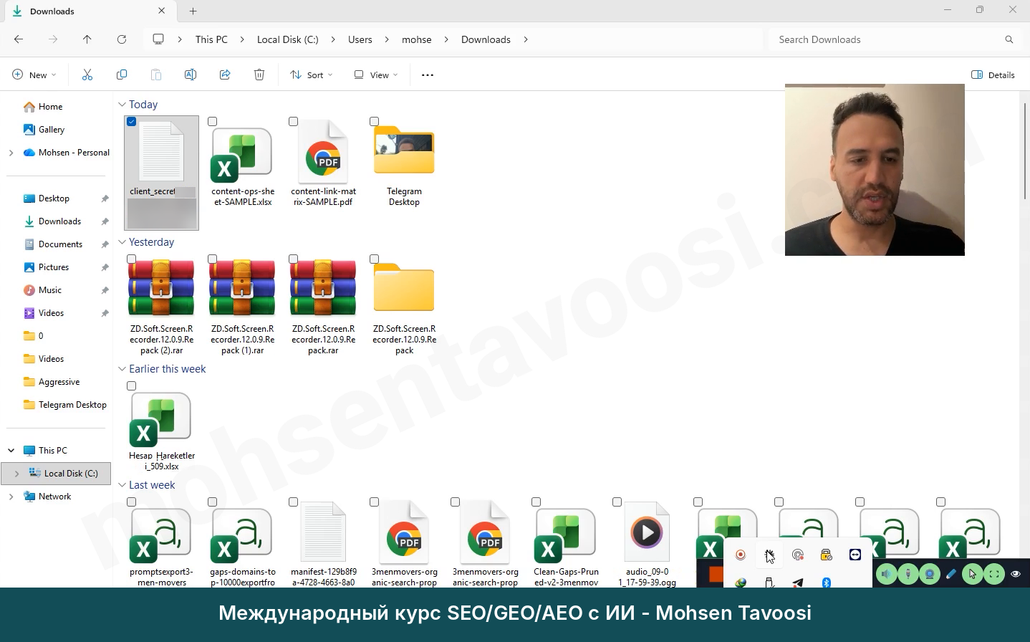Collapse the Today group
1030x642 pixels.
[122, 105]
